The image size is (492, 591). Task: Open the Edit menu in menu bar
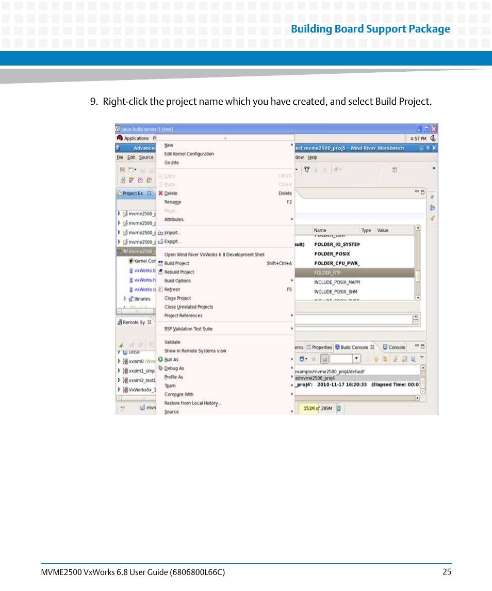pyautogui.click(x=130, y=157)
